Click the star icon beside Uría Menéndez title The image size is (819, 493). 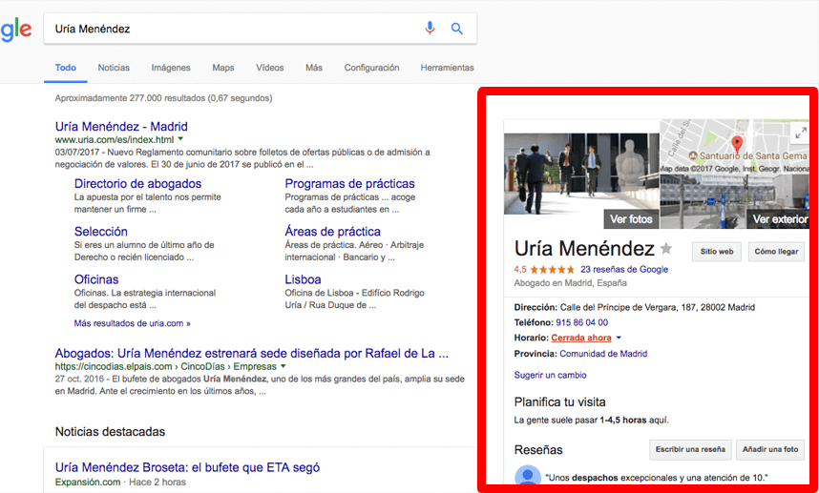pos(666,249)
